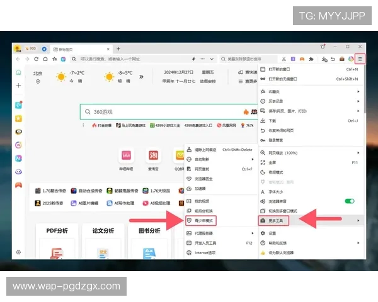Screen dimensions: 378x302
Task: Select 打开新的无痕窗口 menu item
Action: click(311, 79)
